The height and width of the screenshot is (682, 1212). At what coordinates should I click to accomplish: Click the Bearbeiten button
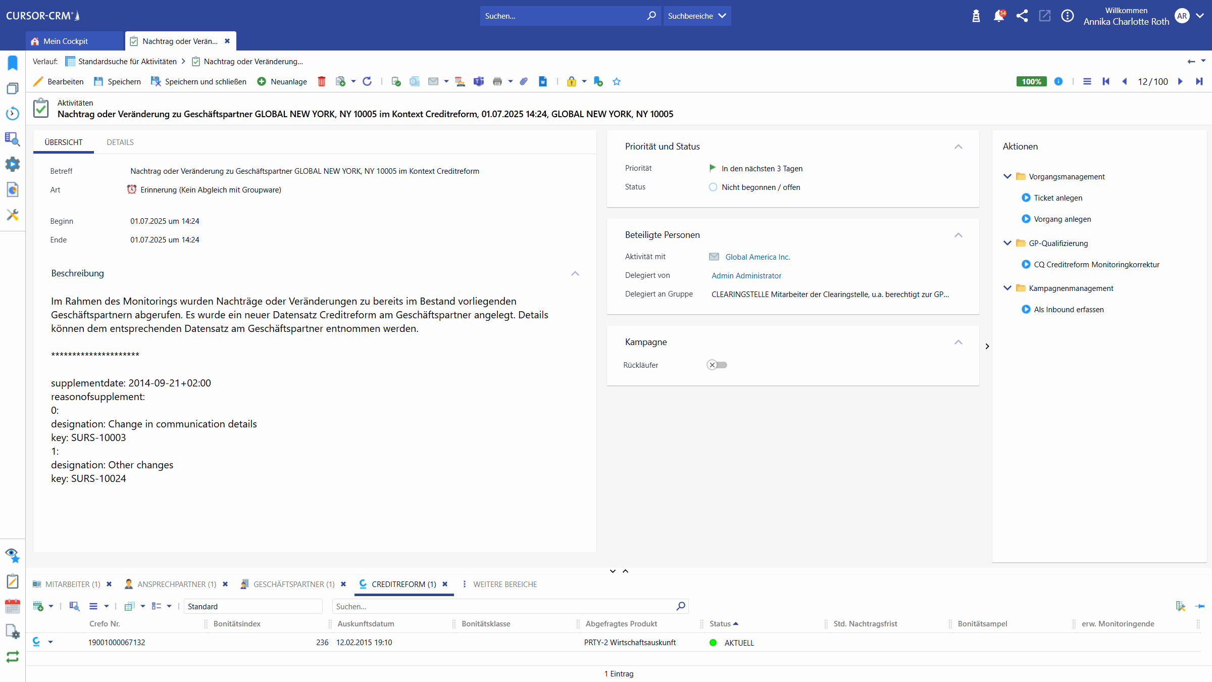point(59,81)
